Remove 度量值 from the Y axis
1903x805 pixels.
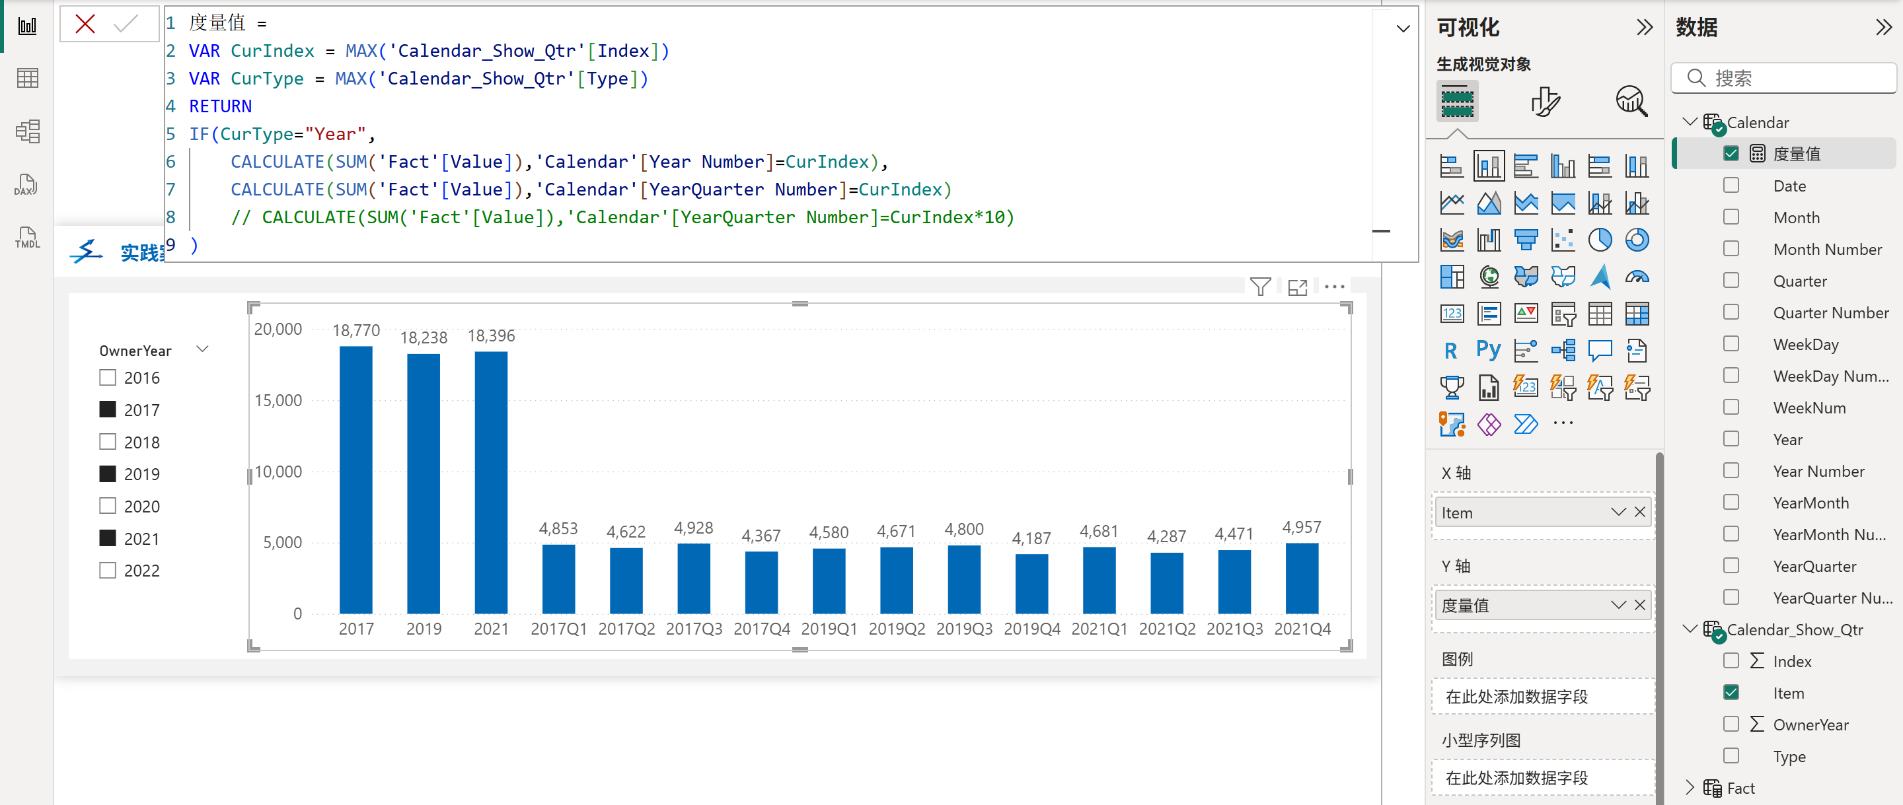point(1640,605)
